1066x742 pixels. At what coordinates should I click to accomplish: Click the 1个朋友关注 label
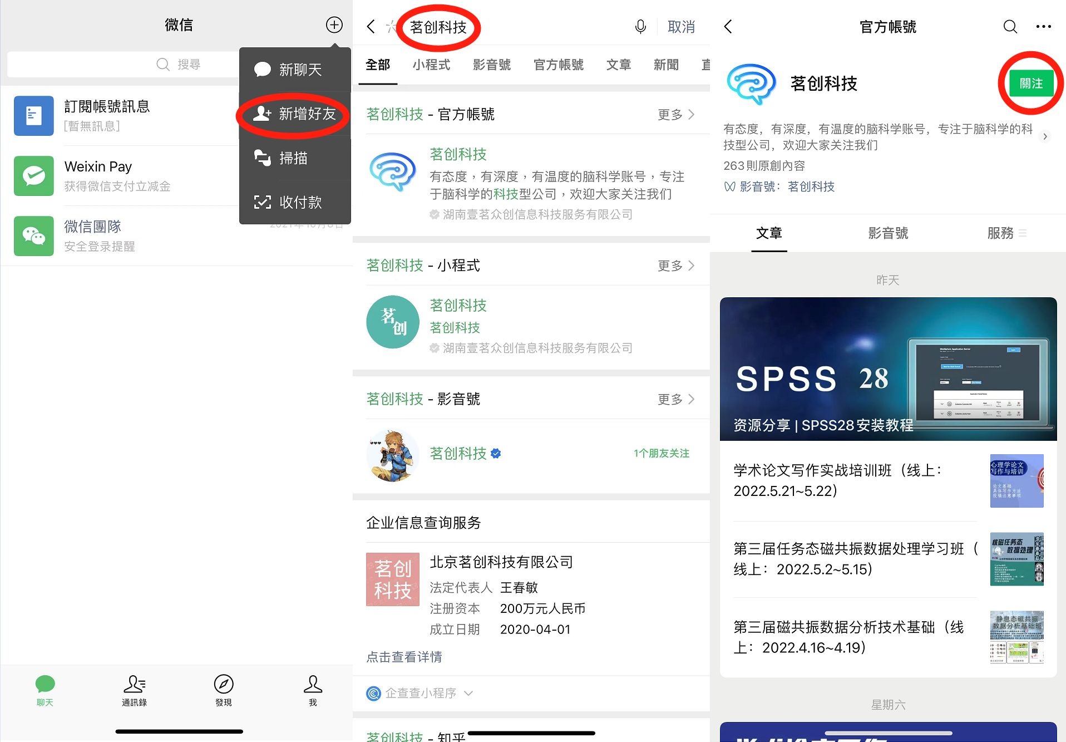(661, 454)
